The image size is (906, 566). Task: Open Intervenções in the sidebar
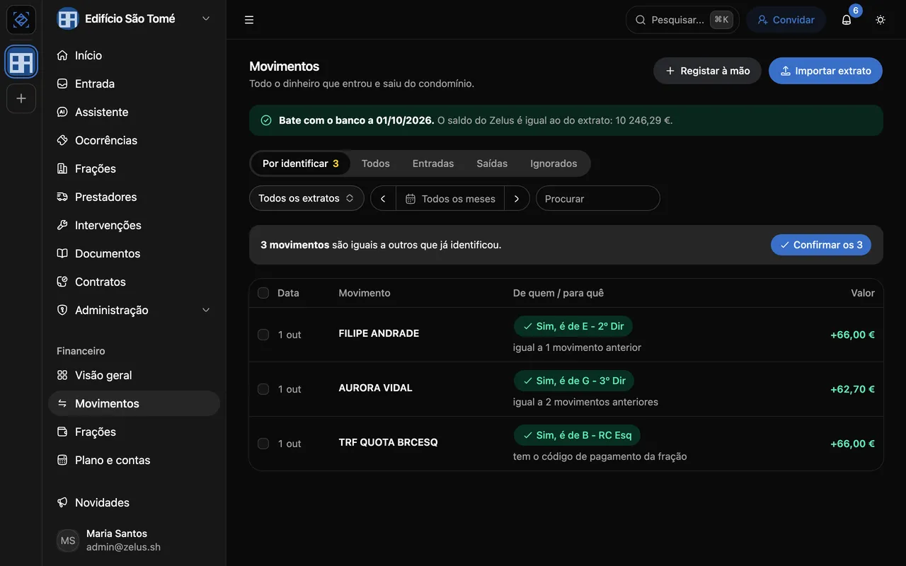tap(134, 225)
